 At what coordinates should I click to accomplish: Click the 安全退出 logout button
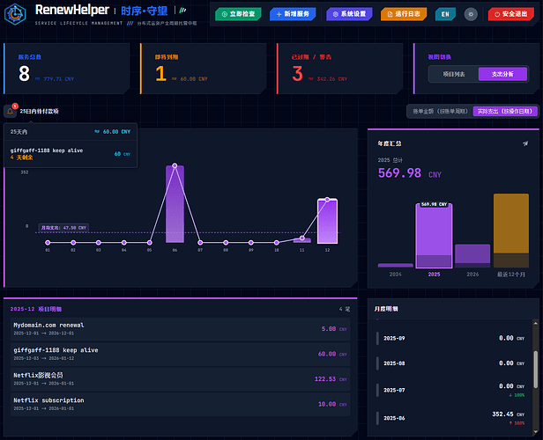[511, 14]
